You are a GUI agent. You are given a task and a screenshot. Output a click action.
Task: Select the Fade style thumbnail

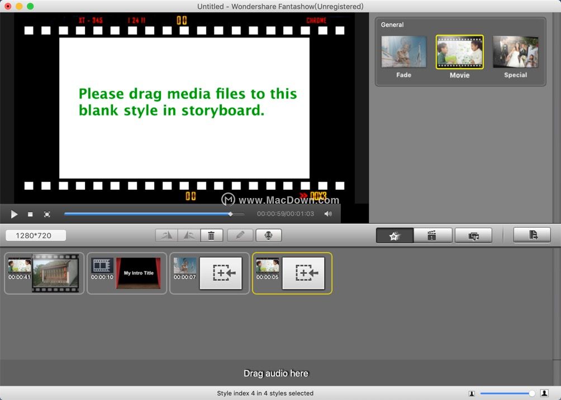tap(403, 52)
